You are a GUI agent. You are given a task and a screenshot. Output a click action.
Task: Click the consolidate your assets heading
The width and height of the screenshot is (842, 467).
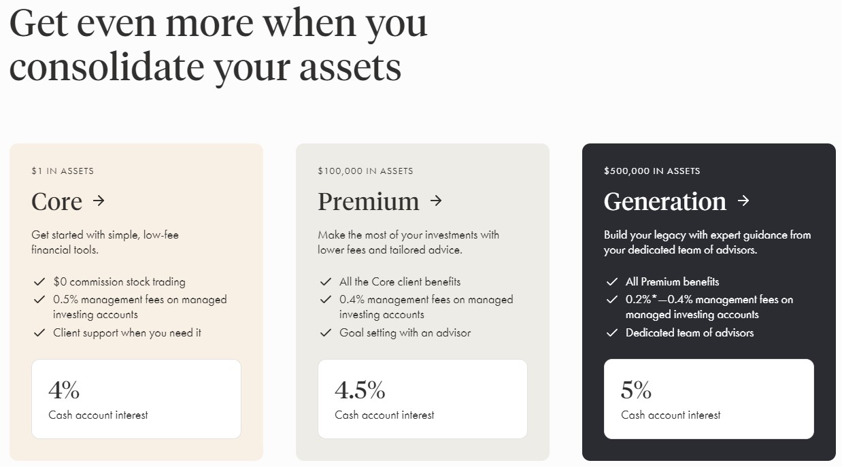coord(205,66)
